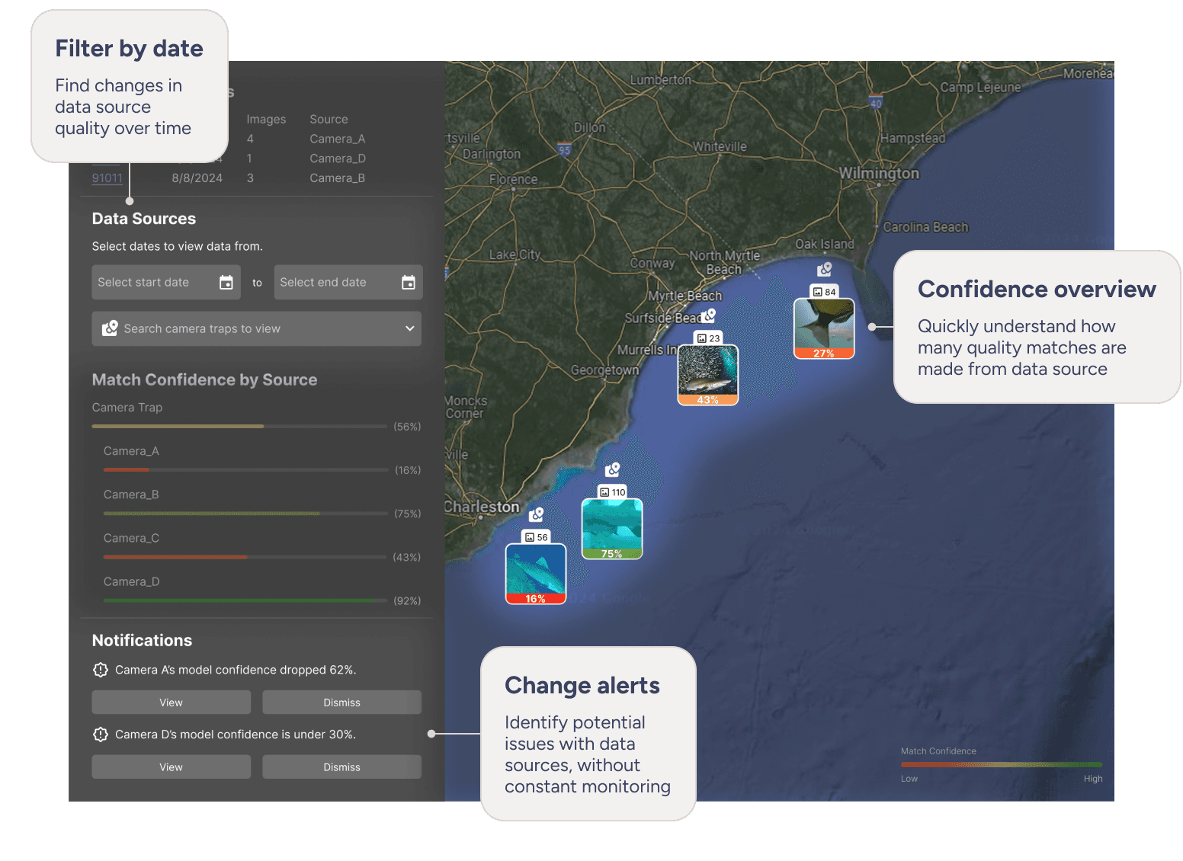Click camera pin icon above the 110-image marker
1183x861 pixels.
[x=613, y=469]
